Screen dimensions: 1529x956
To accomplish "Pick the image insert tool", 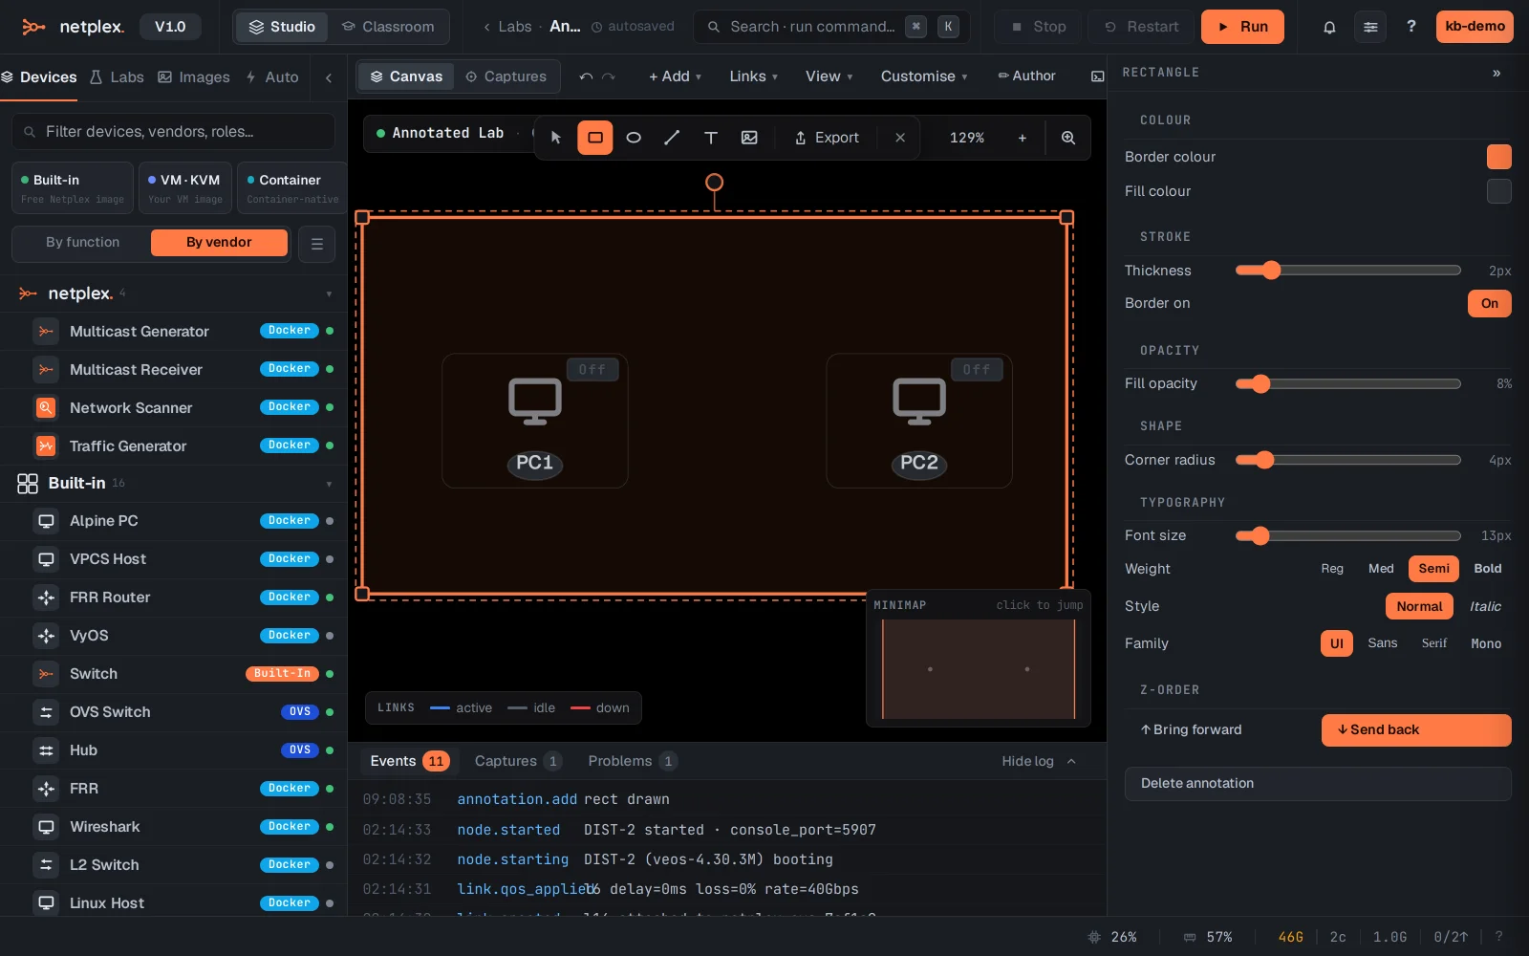I will pyautogui.click(x=749, y=138).
